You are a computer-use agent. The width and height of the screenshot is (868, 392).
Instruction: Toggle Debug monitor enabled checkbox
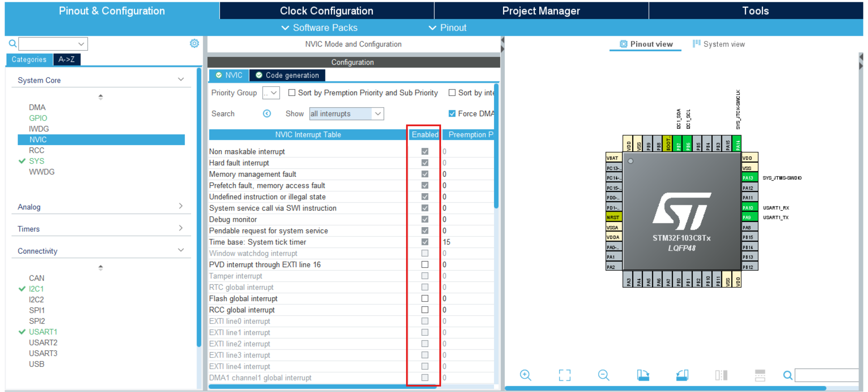[x=425, y=219]
